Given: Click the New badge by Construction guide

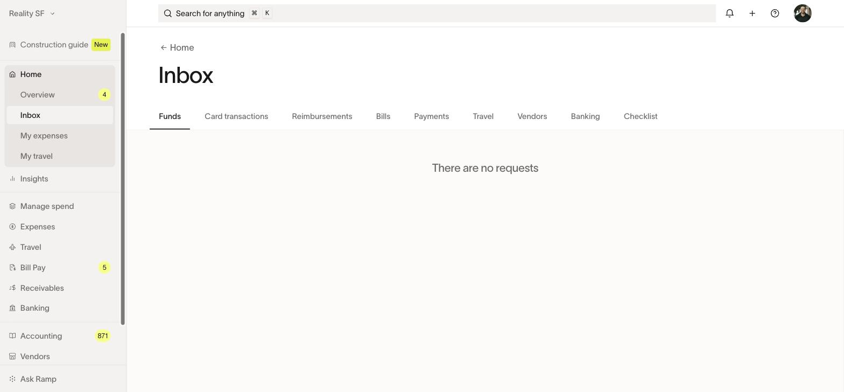Looking at the screenshot, I should click(x=101, y=45).
